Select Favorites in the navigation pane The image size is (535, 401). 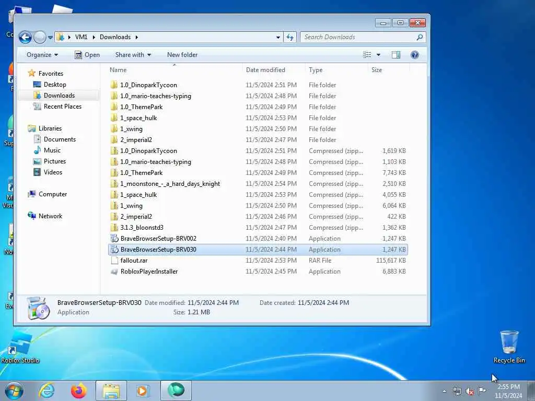51,73
